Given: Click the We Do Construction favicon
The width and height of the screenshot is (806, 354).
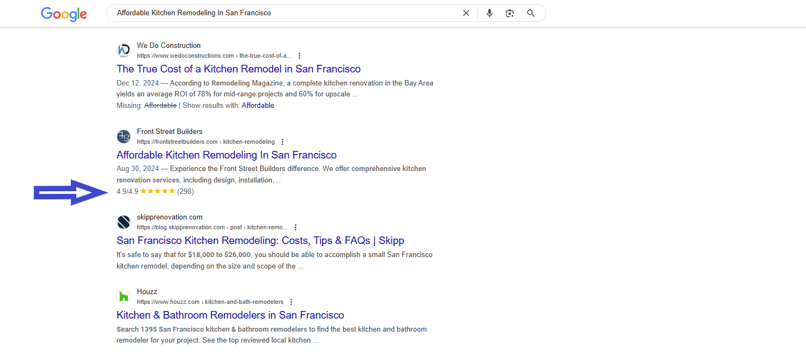Looking at the screenshot, I should [x=124, y=51].
